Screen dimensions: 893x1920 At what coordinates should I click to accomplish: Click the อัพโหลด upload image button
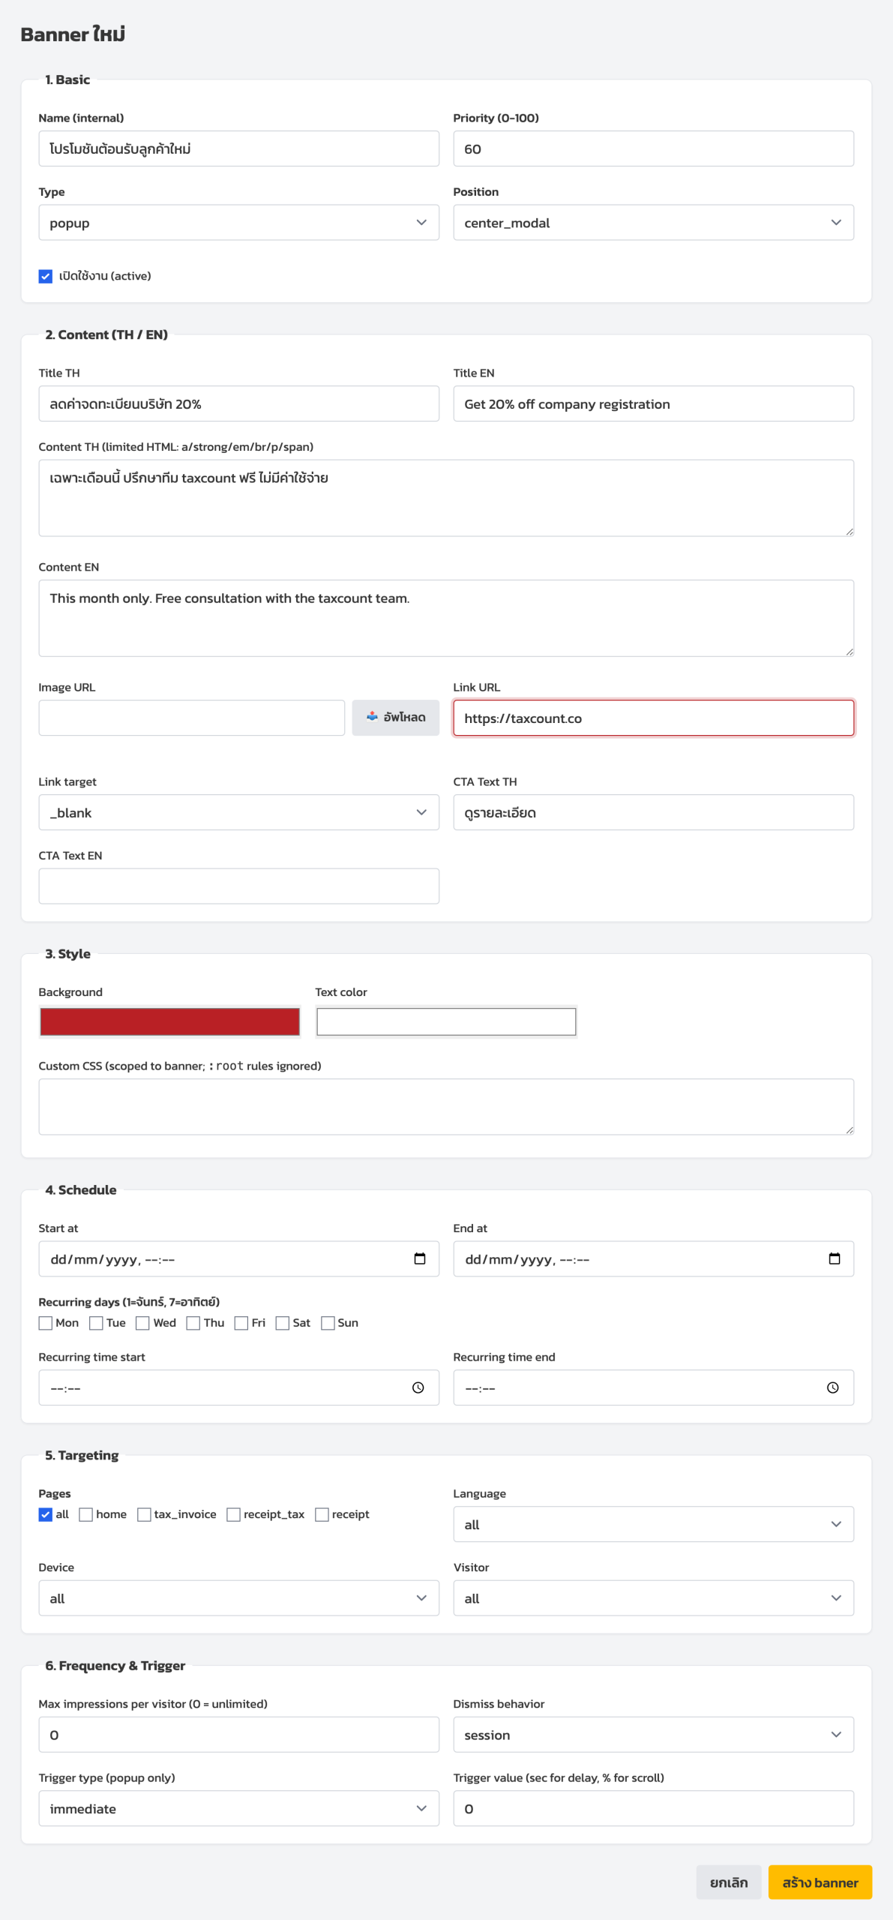pos(396,718)
